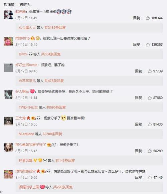
Task: Like the comment by 王大锋 with 81430
Action: point(150,124)
